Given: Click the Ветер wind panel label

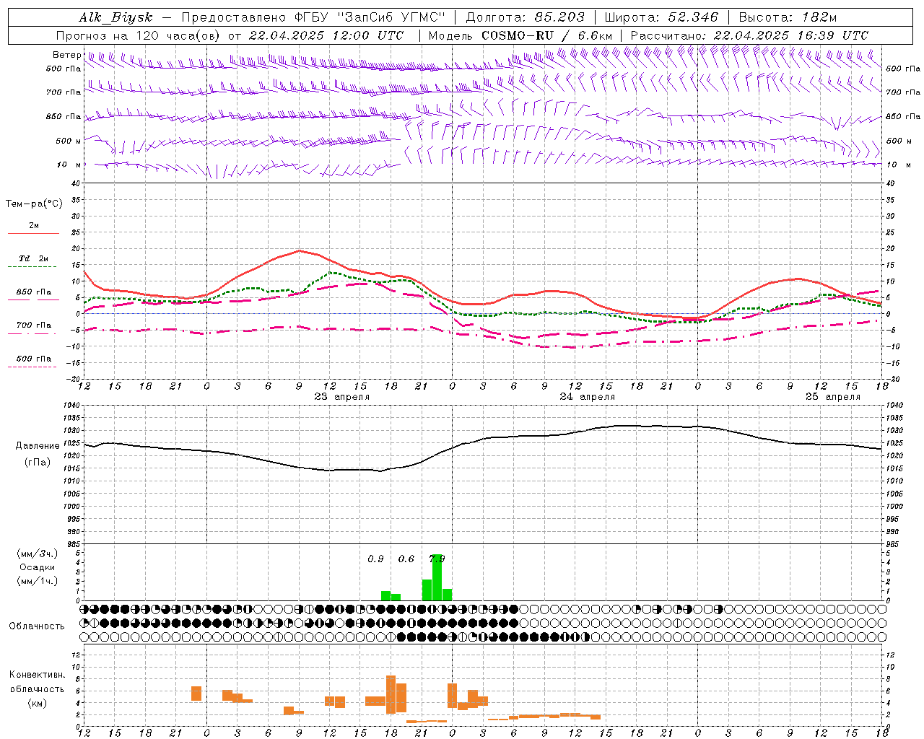Looking at the screenshot, I should pyautogui.click(x=66, y=55).
